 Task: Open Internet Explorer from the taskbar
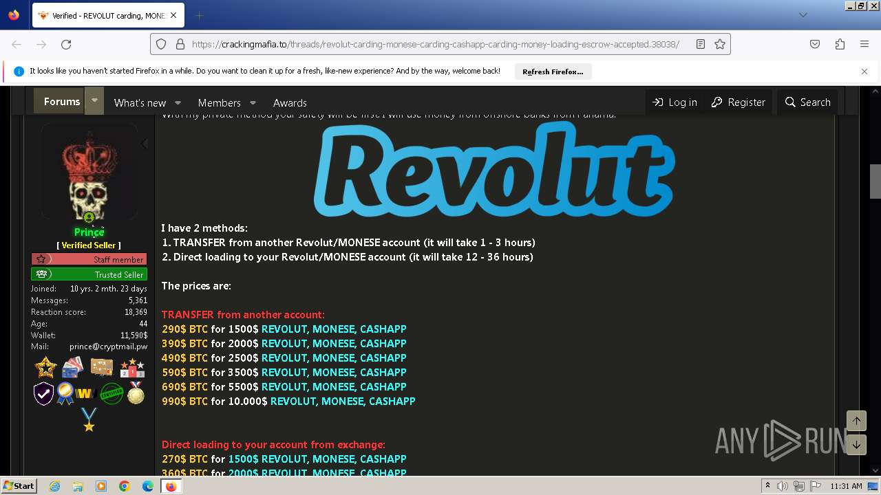[54, 486]
